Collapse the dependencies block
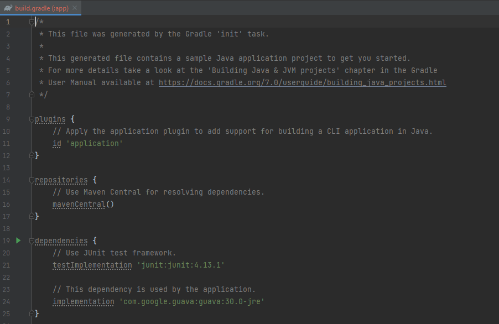Viewport: 499px width, 324px height. (32, 241)
